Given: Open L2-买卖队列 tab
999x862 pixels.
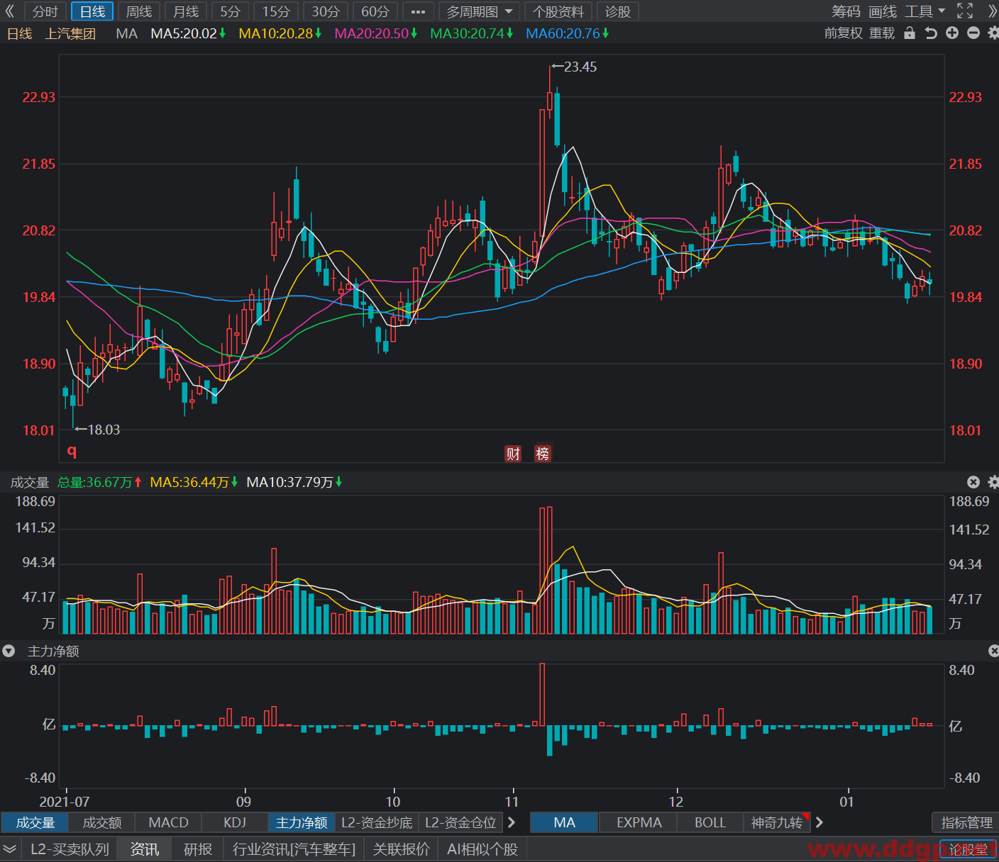Looking at the screenshot, I should 70,849.
